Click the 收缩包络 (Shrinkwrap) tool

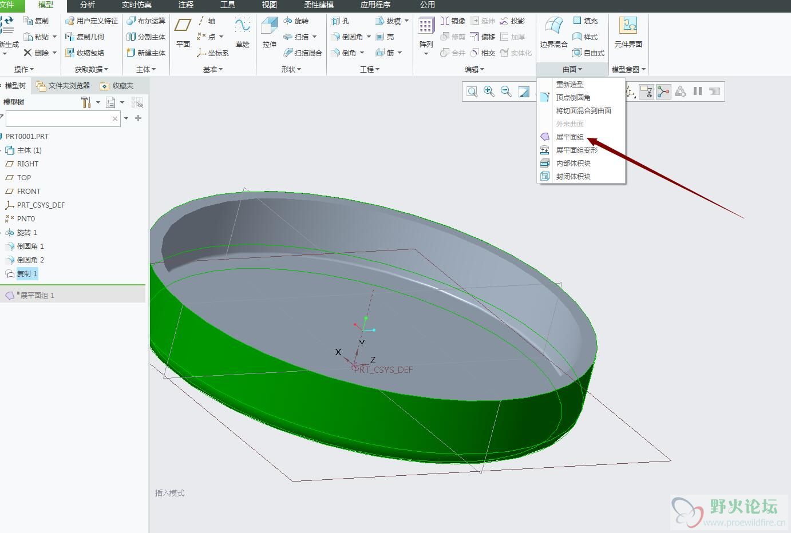tap(85, 53)
